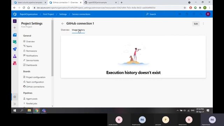The width and height of the screenshot is (224, 126).
Task: Click the address bar URL
Action: pos(96,8)
